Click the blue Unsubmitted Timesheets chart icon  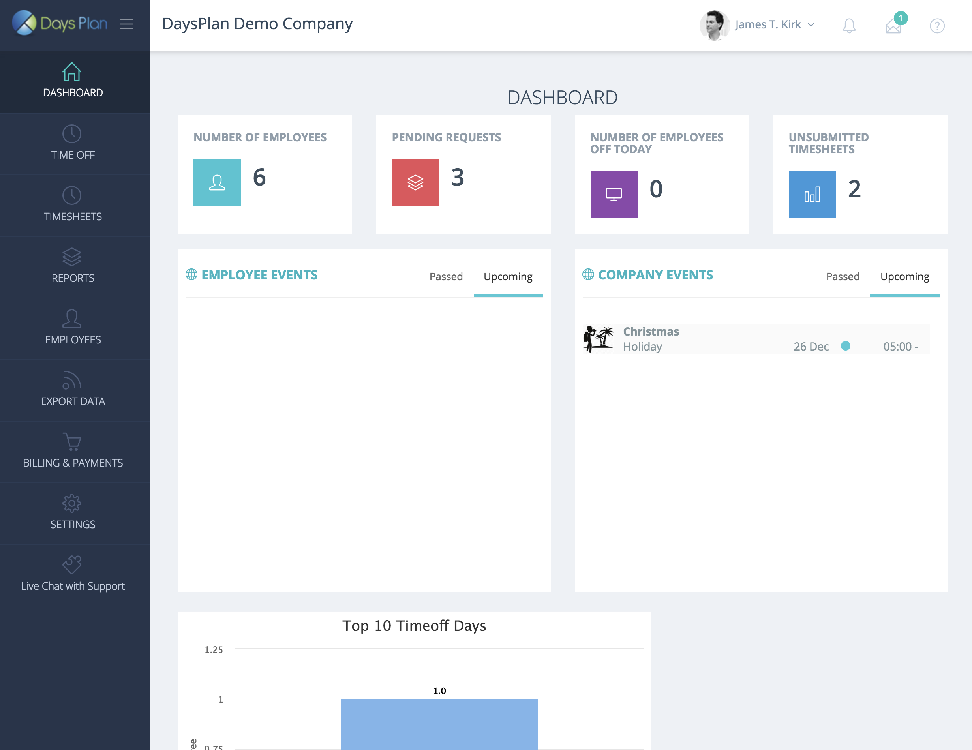(812, 194)
